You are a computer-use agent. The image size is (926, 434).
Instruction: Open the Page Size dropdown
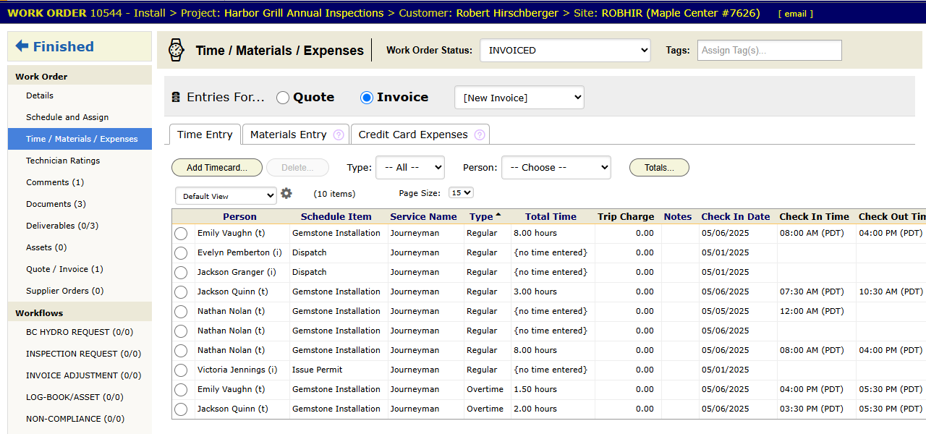[461, 193]
